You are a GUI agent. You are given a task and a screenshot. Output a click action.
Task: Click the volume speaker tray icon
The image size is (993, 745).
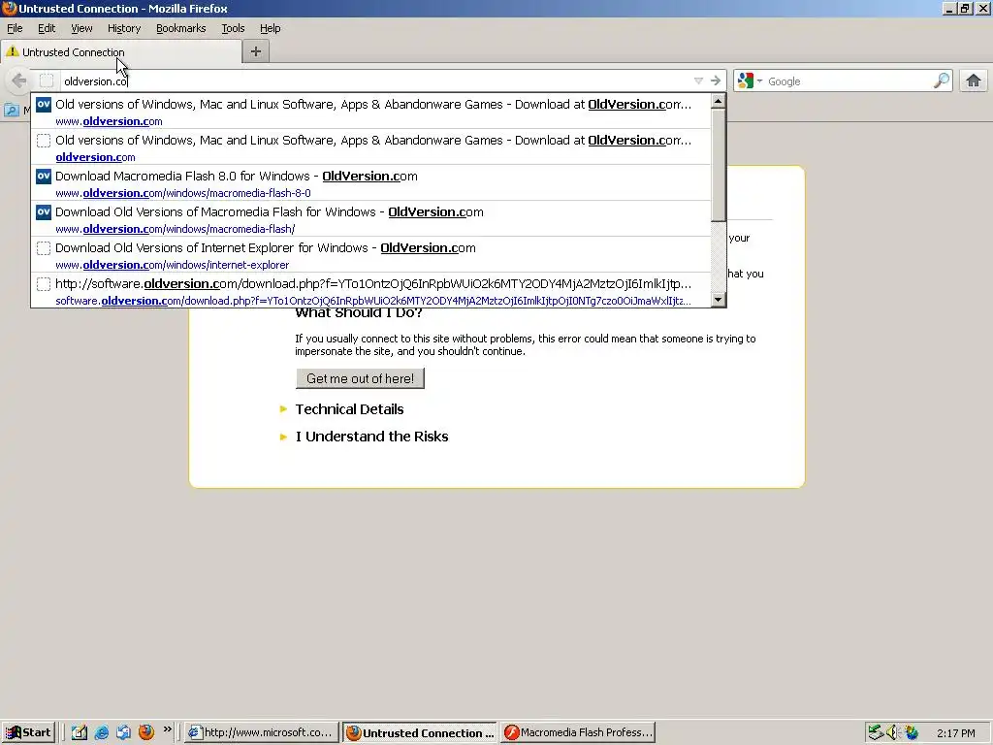pos(893,732)
